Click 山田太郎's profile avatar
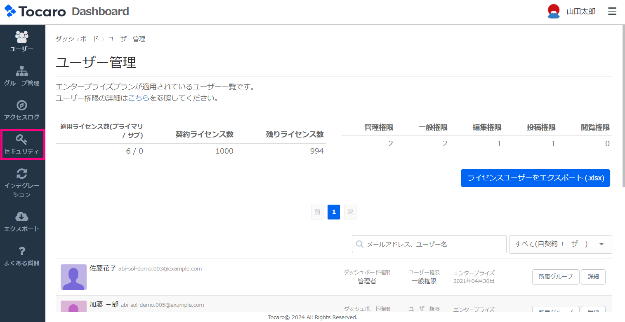Image resolution: width=625 pixels, height=322 pixels. coord(553,12)
